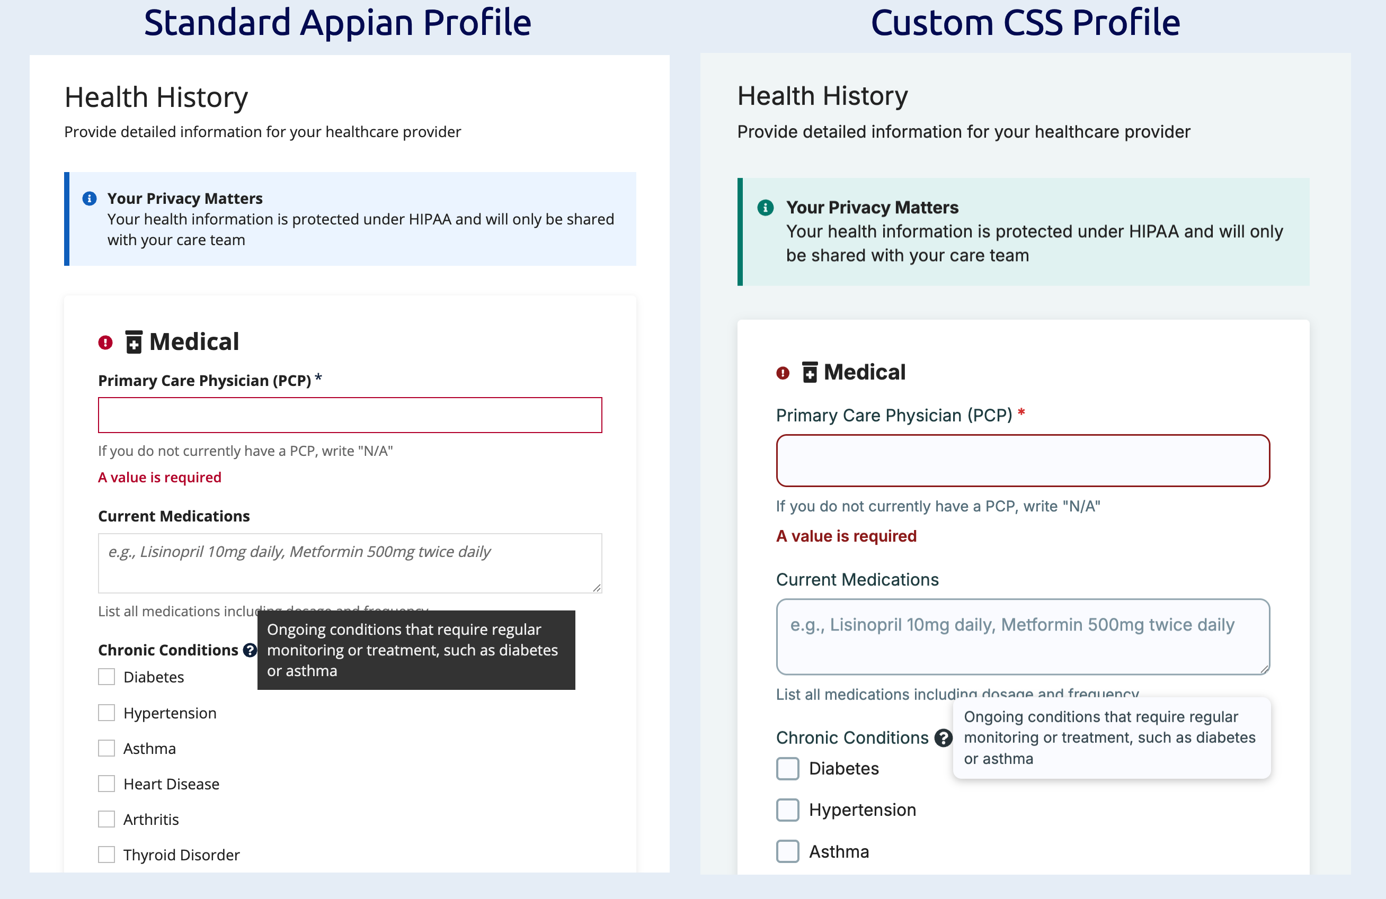Click Standard 'Provide detailed information' subtitle
This screenshot has width=1386, height=899.
point(262,132)
